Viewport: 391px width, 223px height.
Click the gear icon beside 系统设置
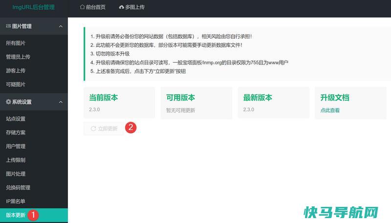pos(8,102)
